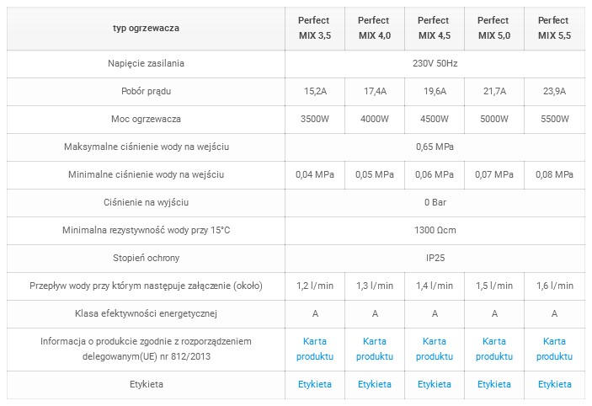Screen dimensions: 592x406
Task: Click the typ ogrzewacza header cell
Action: pos(146,28)
